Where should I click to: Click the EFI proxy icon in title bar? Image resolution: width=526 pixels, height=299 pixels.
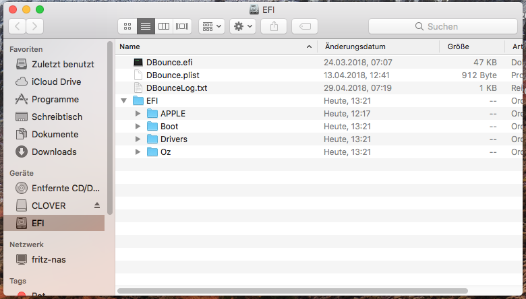(x=254, y=9)
